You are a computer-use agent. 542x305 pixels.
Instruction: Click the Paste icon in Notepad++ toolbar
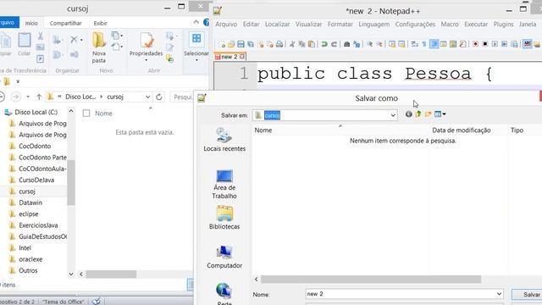(312, 44)
